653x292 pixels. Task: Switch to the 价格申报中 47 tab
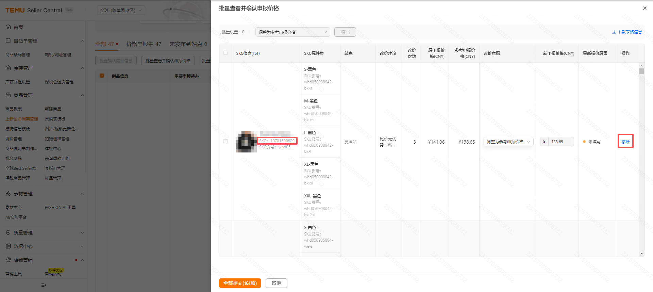click(144, 44)
